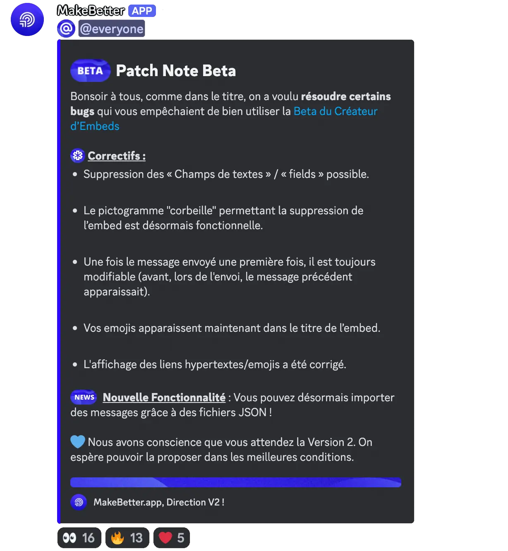Click the Correctifs heading
The image size is (508, 551).
117,156
